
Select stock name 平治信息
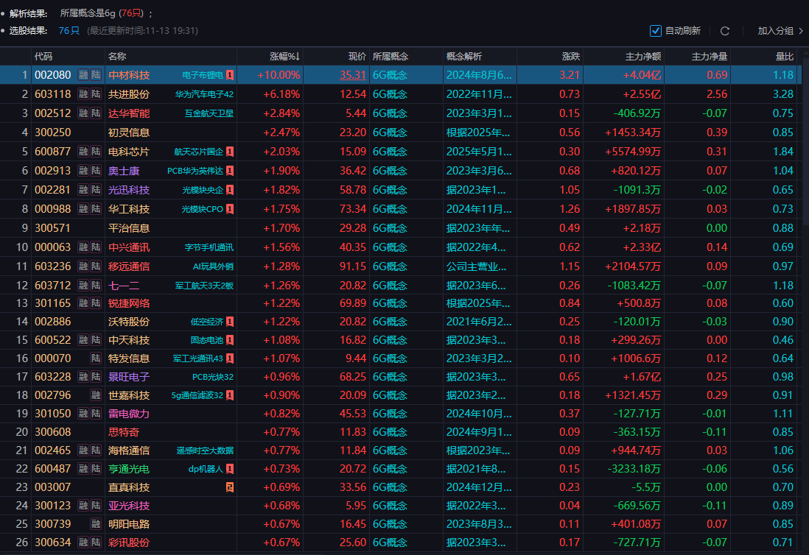tap(129, 227)
